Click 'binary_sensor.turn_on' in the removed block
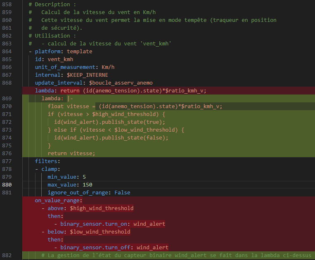315x260 pixels. [x=94, y=224]
